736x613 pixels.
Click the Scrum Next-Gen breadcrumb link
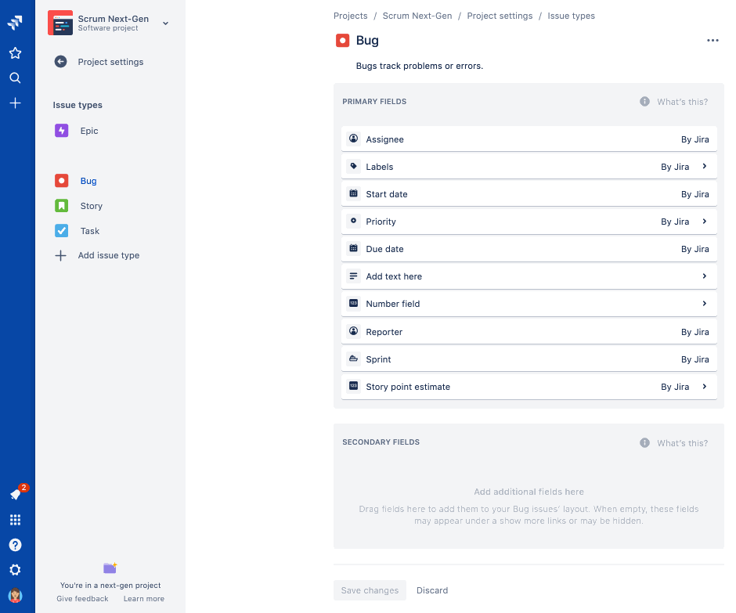pos(417,16)
